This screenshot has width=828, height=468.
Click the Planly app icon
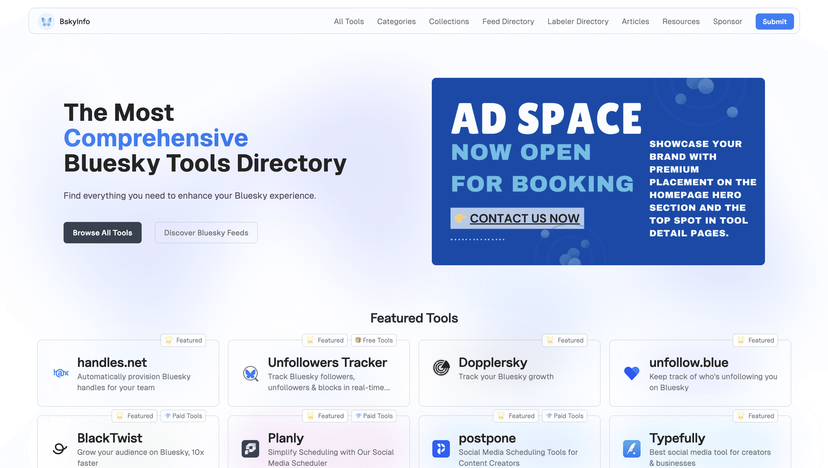pos(250,449)
